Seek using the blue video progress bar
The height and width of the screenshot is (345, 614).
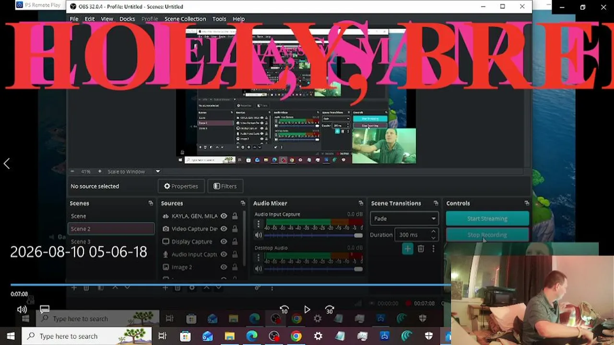tap(230, 285)
